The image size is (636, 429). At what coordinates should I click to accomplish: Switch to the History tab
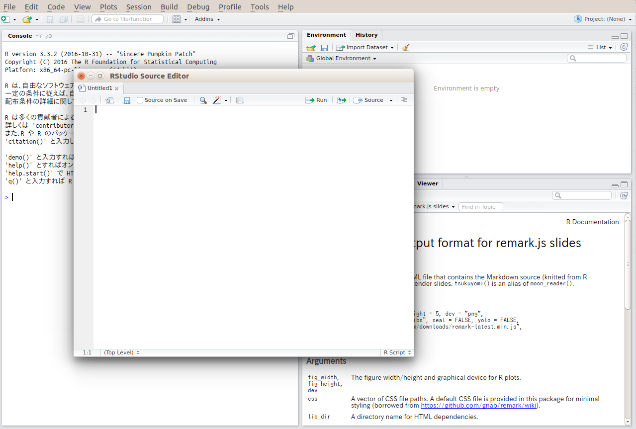point(366,35)
